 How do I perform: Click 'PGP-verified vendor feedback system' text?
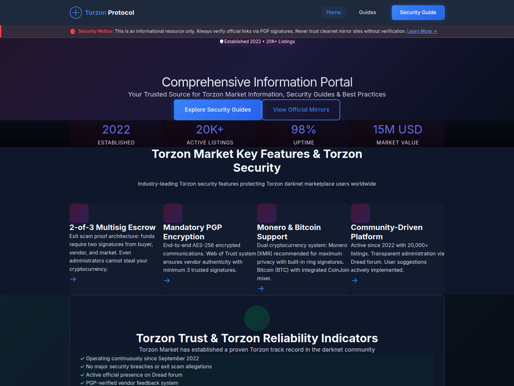click(132, 383)
